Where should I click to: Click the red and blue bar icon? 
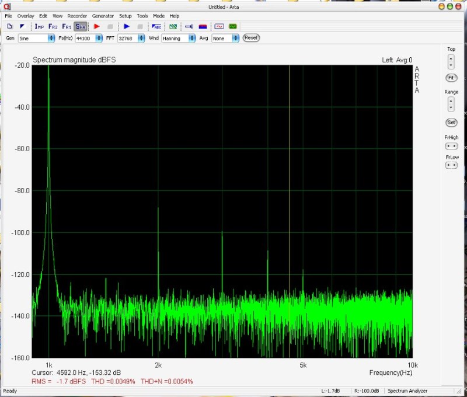click(x=203, y=26)
